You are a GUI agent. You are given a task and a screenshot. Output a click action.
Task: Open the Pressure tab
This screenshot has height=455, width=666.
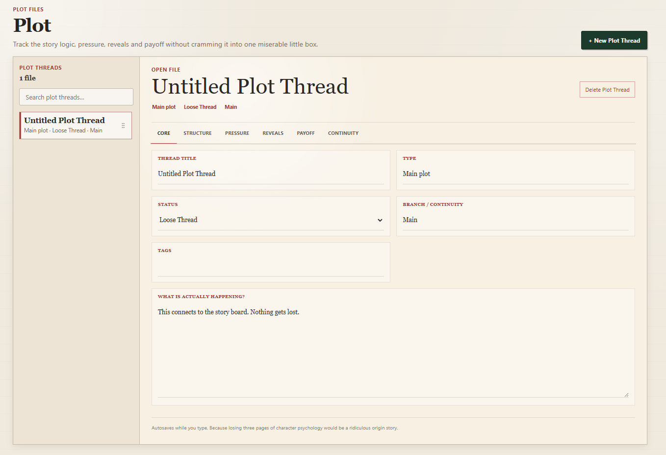[x=237, y=133]
